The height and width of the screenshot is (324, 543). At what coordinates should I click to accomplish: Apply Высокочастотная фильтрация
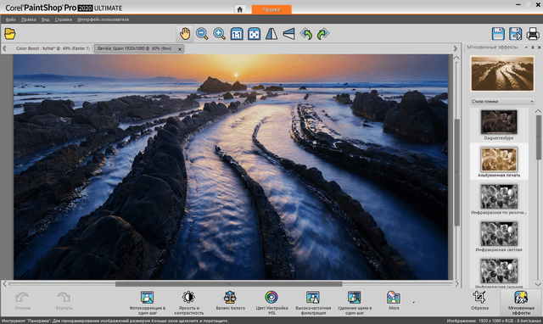click(x=313, y=302)
